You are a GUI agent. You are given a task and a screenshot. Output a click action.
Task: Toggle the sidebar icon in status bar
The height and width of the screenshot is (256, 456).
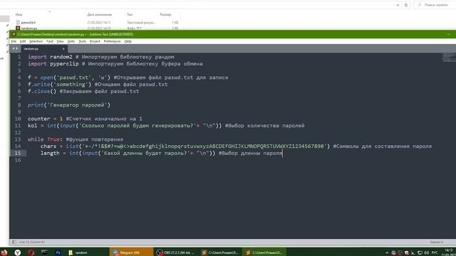click(14, 242)
